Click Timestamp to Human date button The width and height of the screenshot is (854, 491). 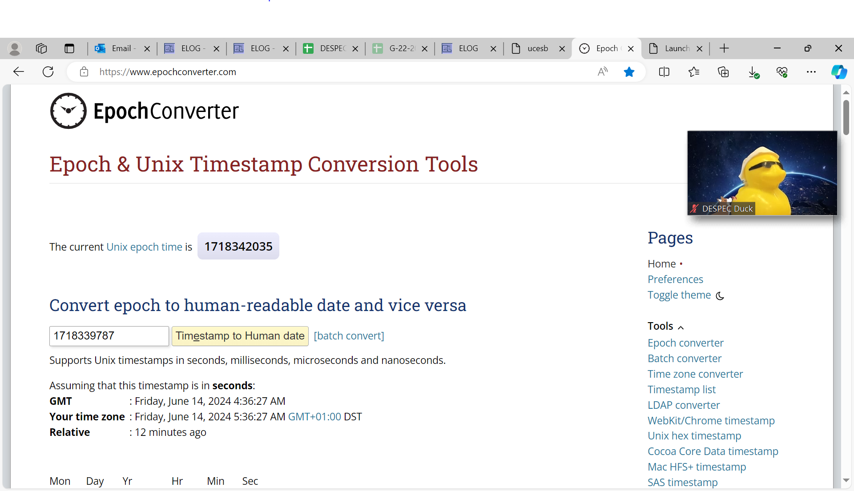pyautogui.click(x=240, y=336)
